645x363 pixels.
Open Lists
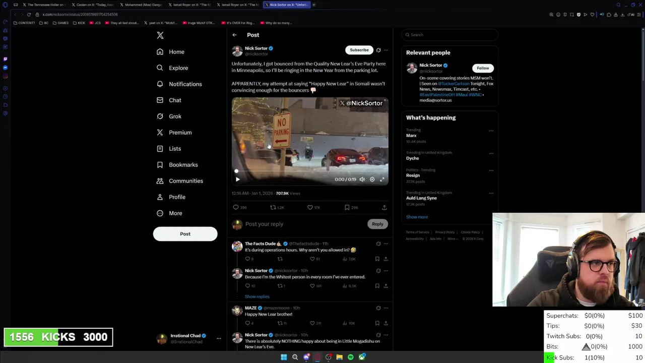click(x=169, y=149)
